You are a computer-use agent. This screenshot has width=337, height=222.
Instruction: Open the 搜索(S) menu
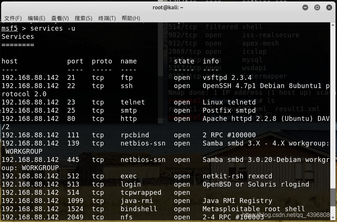tap(83, 18)
